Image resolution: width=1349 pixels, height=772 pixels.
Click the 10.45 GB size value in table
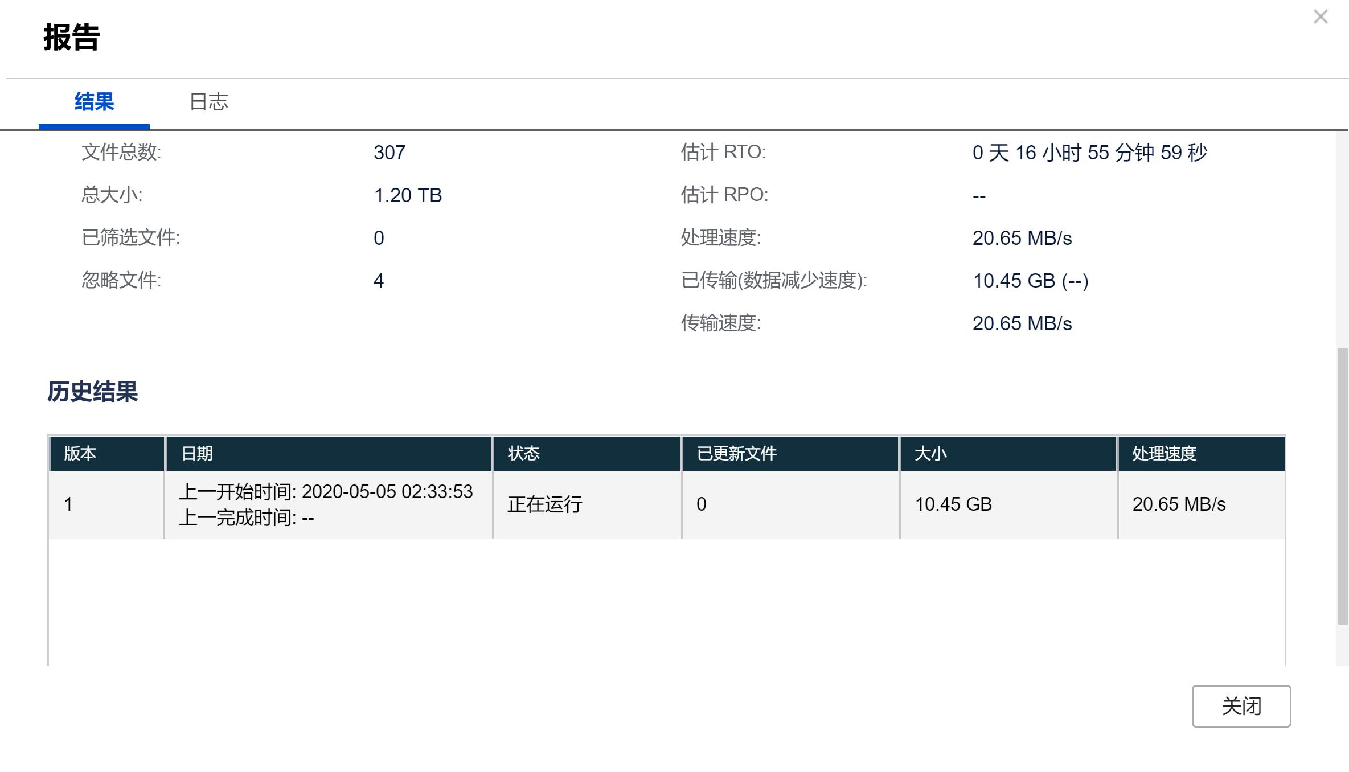point(953,504)
